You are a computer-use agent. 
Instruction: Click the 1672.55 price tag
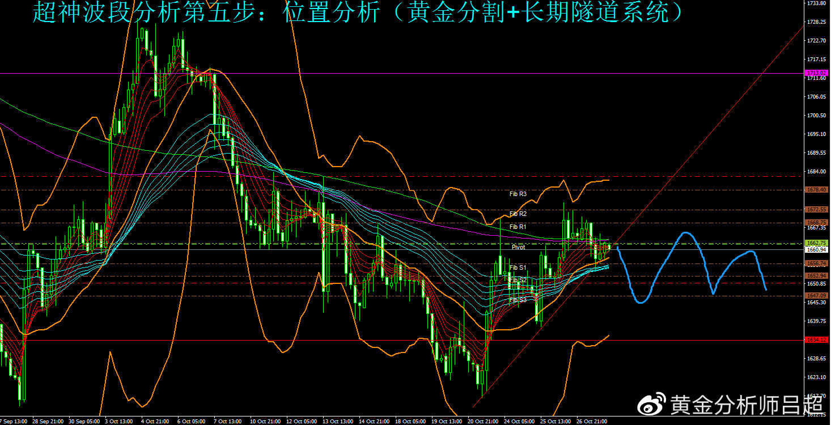(817, 210)
